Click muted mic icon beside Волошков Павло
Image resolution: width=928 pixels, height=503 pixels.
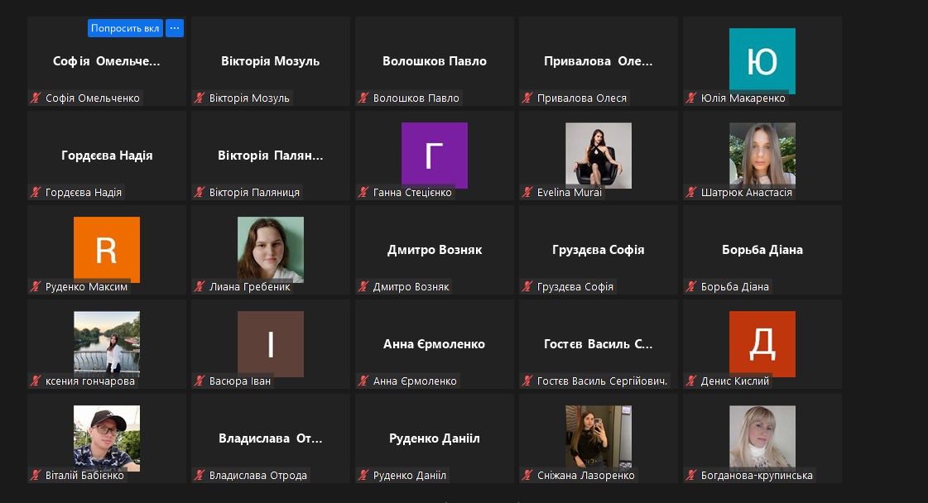[x=363, y=98]
